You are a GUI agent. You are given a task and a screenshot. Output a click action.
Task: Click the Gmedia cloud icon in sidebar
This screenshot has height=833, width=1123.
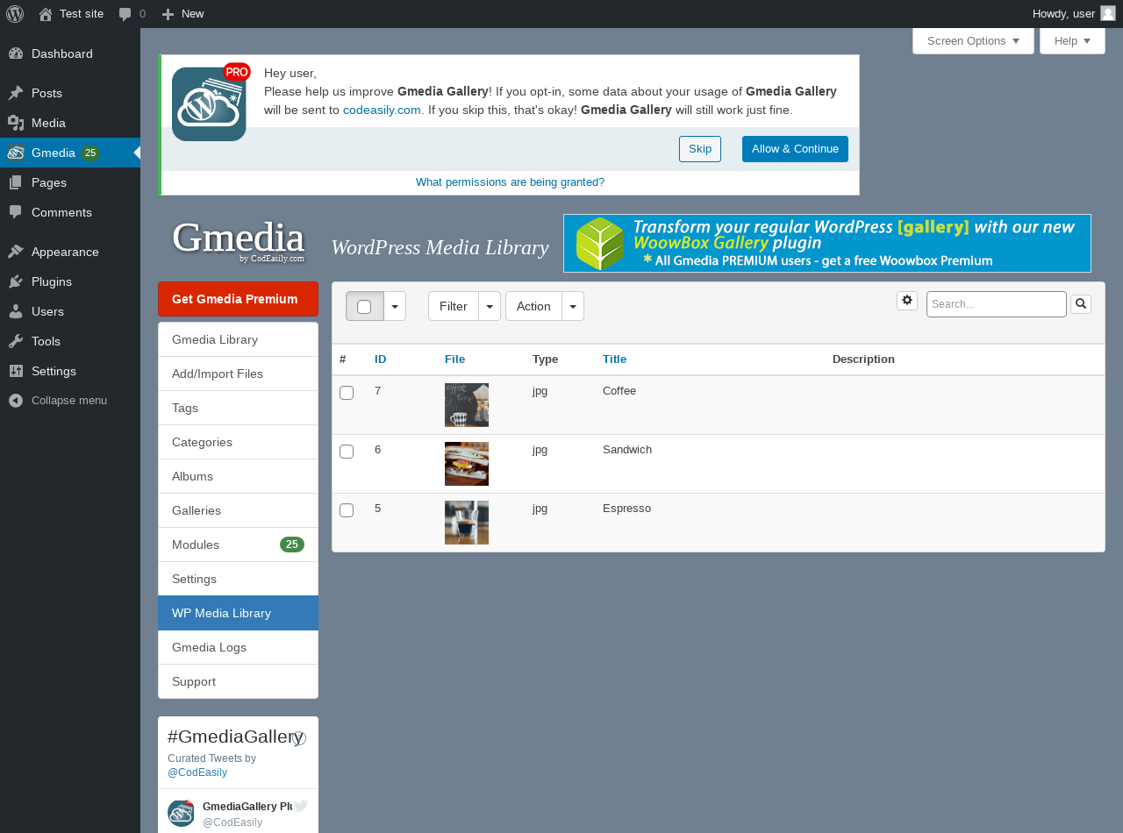[16, 153]
